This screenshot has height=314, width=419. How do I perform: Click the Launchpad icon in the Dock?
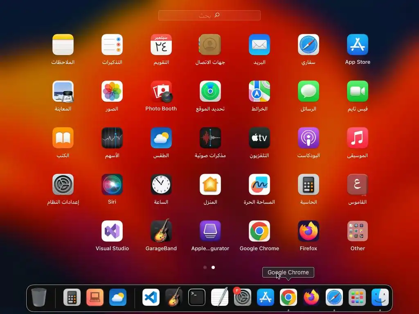[x=357, y=297]
